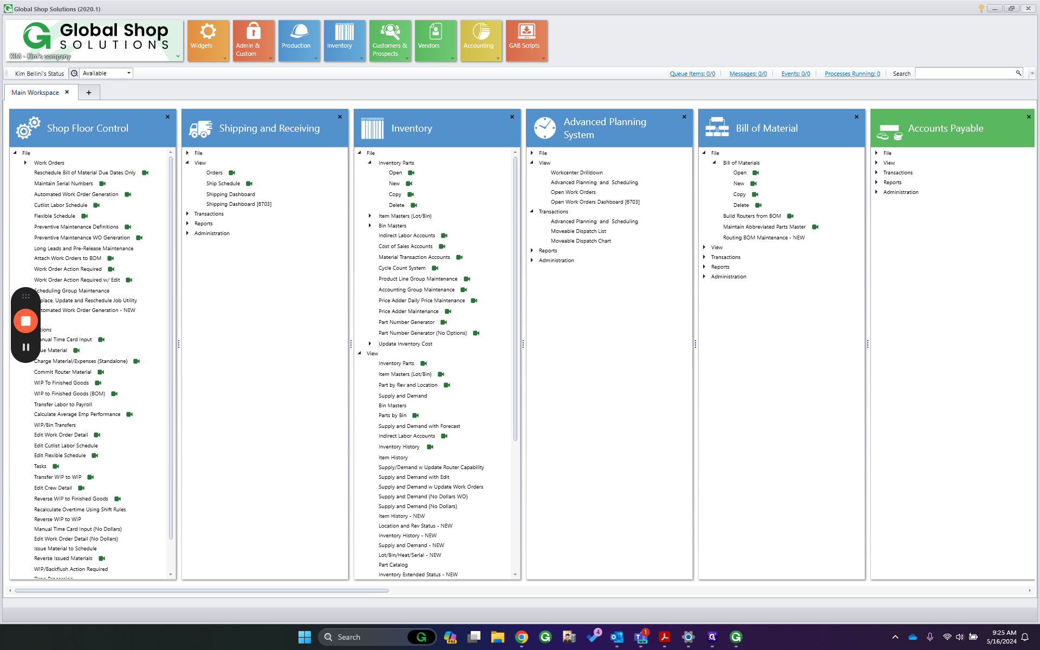Click the video icon next to Ship Schedule
The width and height of the screenshot is (1040, 650).
click(x=249, y=184)
